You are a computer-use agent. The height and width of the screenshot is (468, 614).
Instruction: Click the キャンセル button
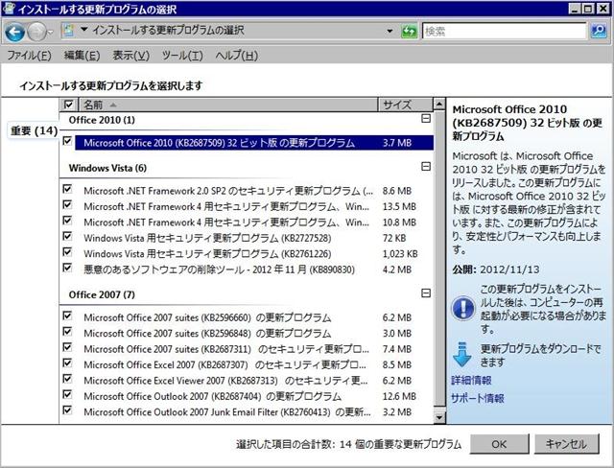click(x=566, y=445)
